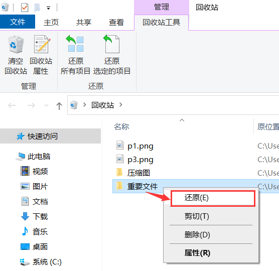This screenshot has width=279, height=271.
Task: Click the 音乐 note icon
Action: pos(25,231)
